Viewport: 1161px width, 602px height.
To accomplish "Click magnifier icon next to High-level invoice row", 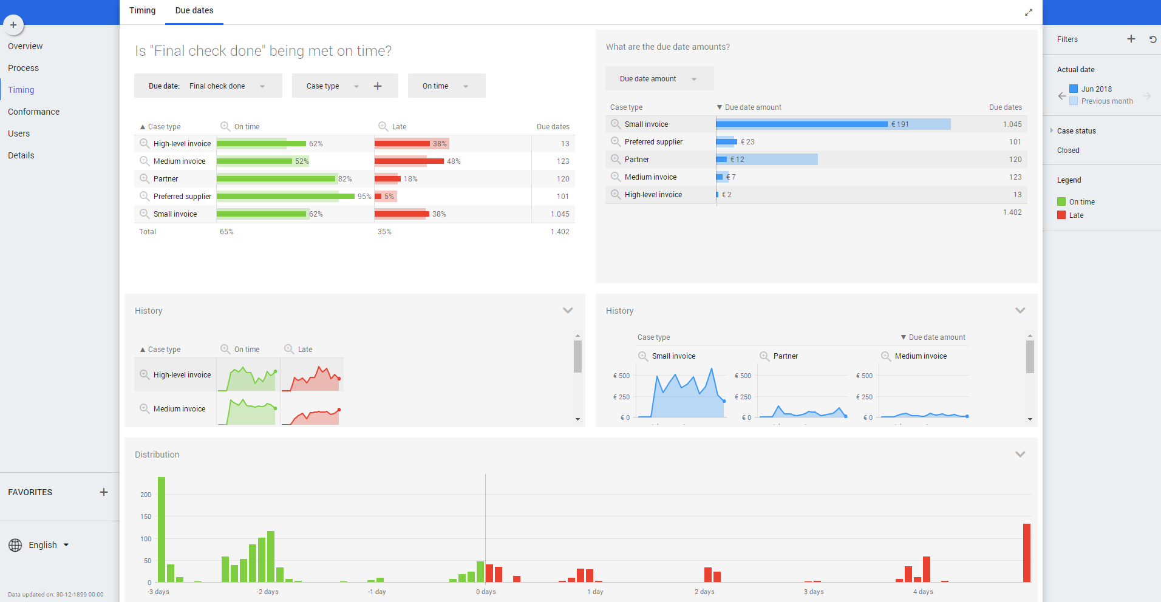I will [x=145, y=144].
